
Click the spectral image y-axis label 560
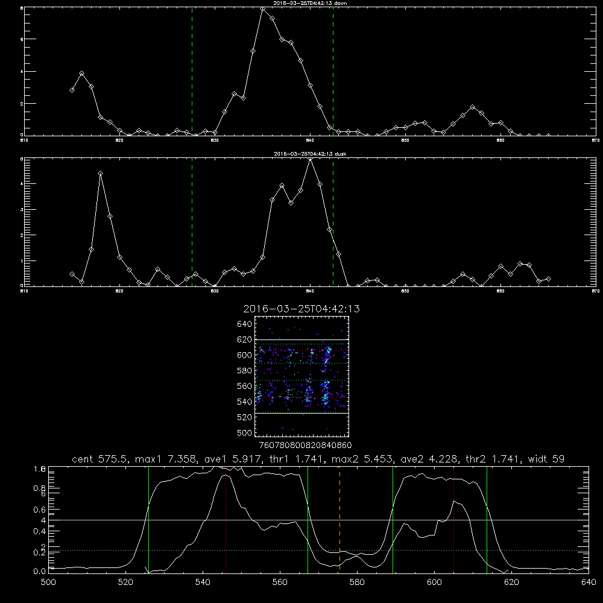coord(245,386)
